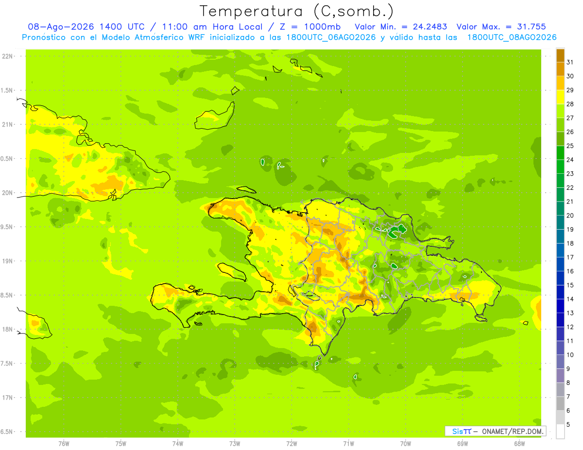Image resolution: width=583 pixels, height=450 pixels.
Task: Click the '5' color bar label
Action: point(568,425)
